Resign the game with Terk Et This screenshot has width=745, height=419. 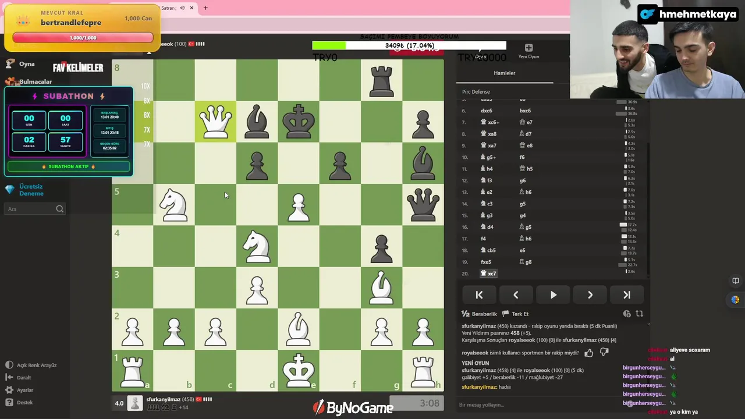tap(515, 314)
